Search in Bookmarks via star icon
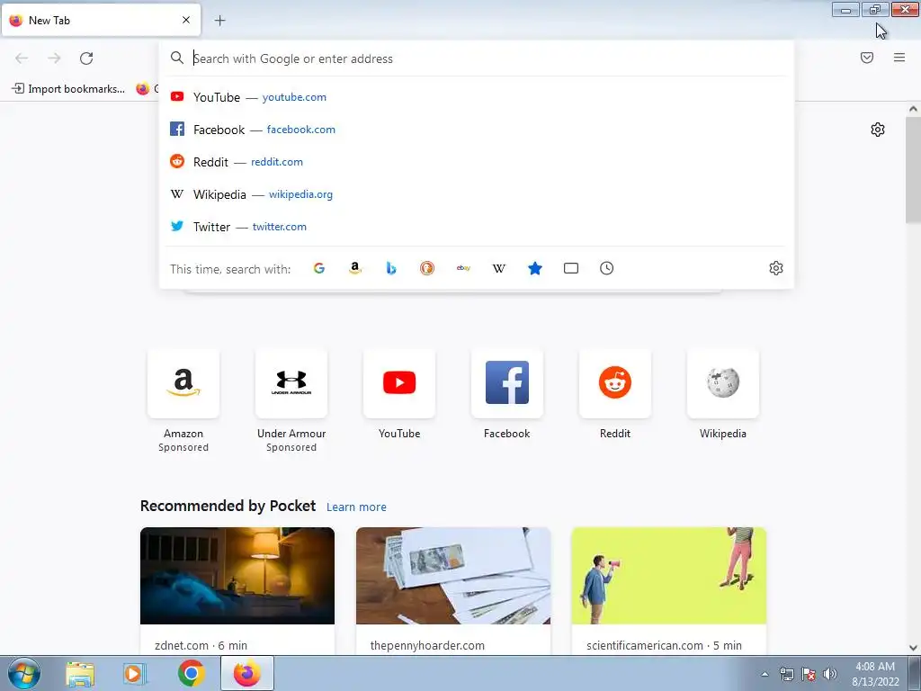The width and height of the screenshot is (921, 691). [535, 268]
